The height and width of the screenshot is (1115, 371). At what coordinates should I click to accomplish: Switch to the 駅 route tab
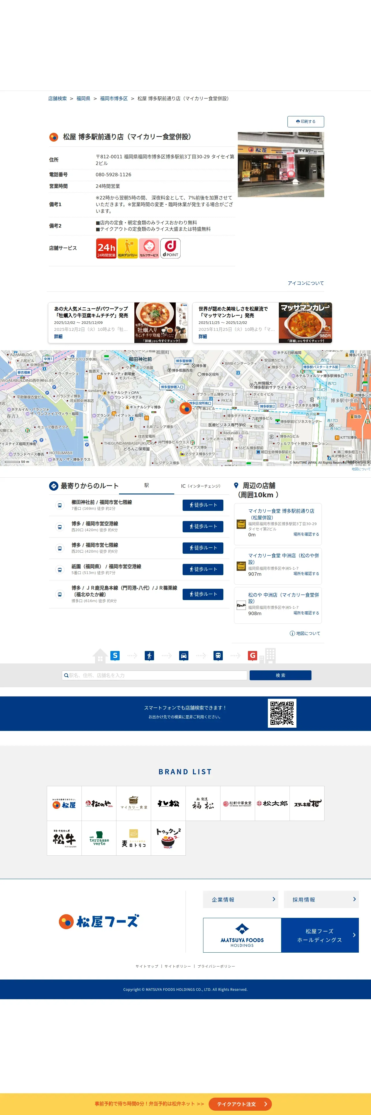[x=146, y=486]
